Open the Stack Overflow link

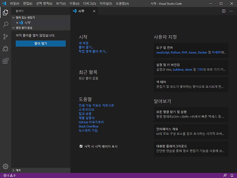pos(89,126)
